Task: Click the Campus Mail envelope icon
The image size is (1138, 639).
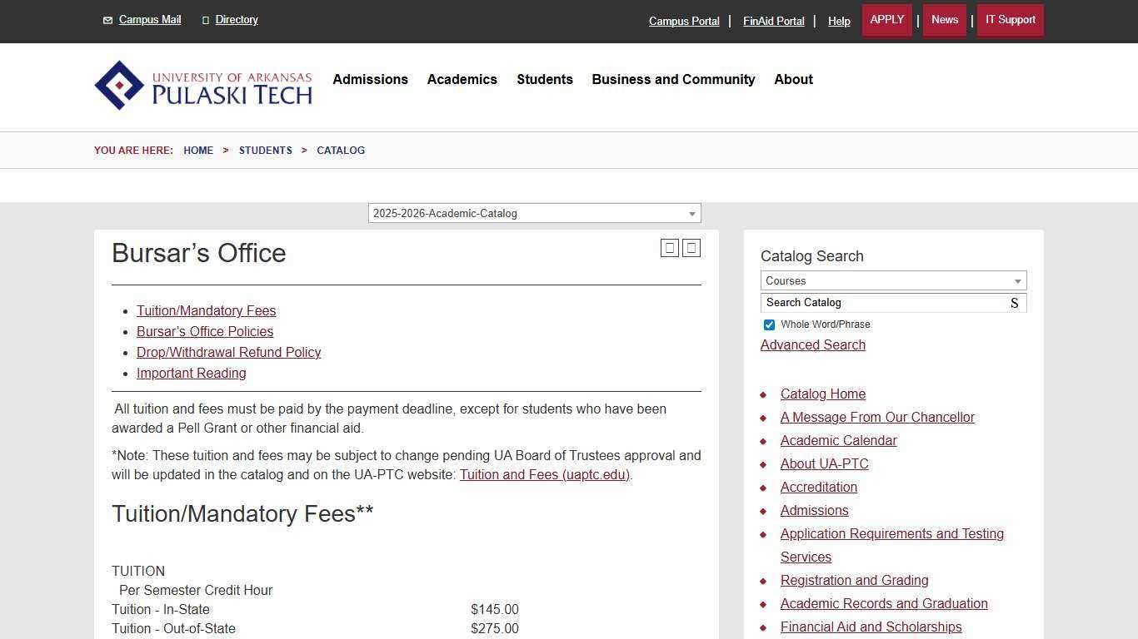Action: [107, 20]
